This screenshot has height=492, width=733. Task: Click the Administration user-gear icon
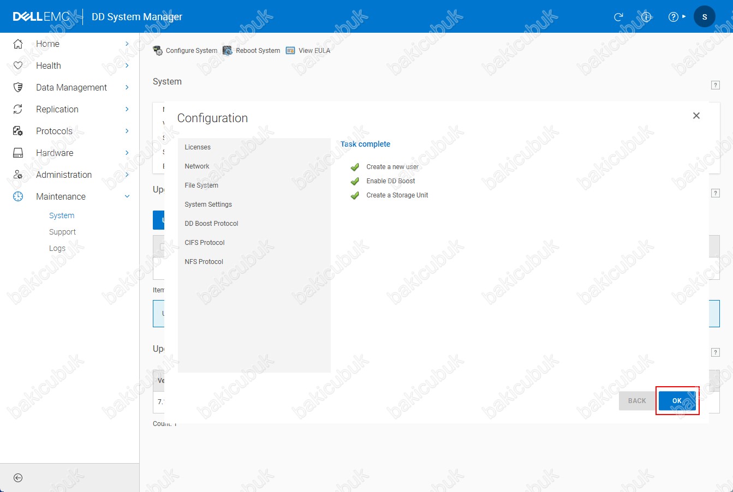[18, 175]
